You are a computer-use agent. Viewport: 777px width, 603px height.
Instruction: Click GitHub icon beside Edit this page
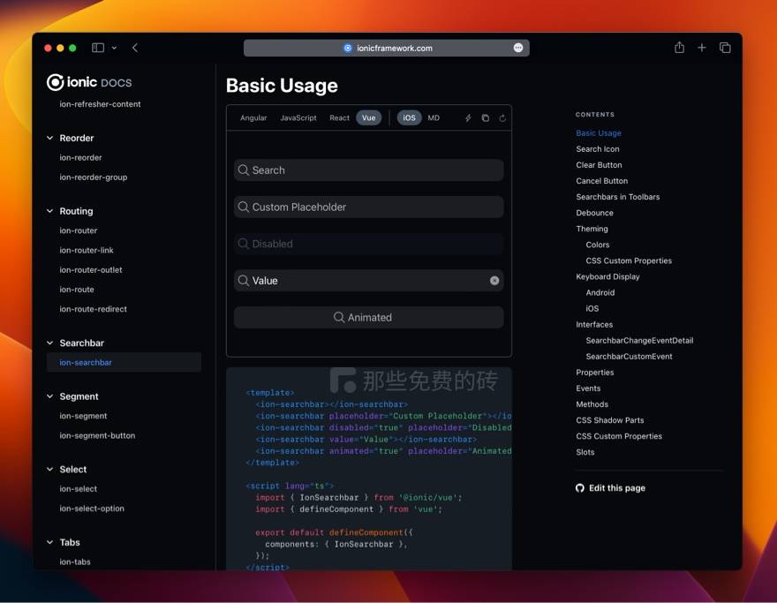580,488
